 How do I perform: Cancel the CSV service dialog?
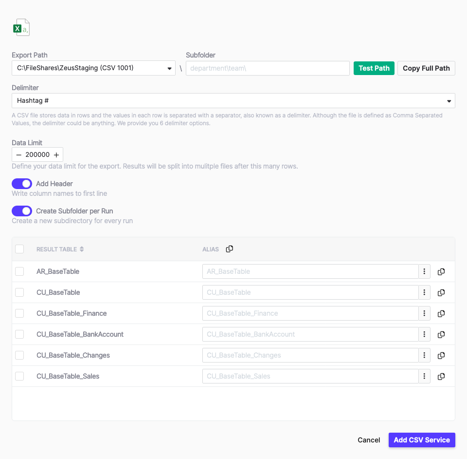point(369,440)
